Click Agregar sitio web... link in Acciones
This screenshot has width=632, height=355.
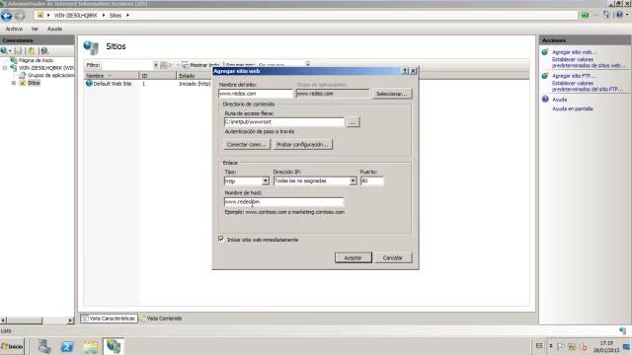[x=574, y=52]
